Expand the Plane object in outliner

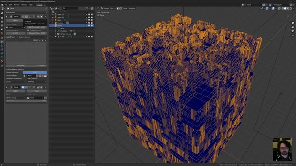[x=53, y=26]
